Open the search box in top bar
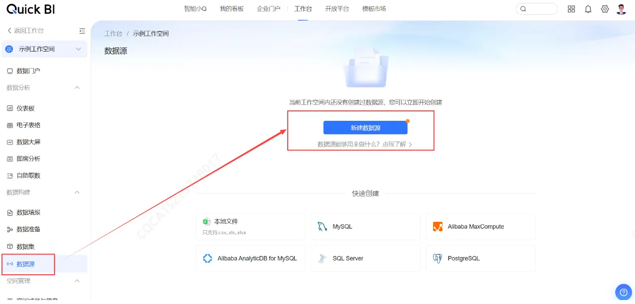The image size is (635, 304). pos(537,9)
